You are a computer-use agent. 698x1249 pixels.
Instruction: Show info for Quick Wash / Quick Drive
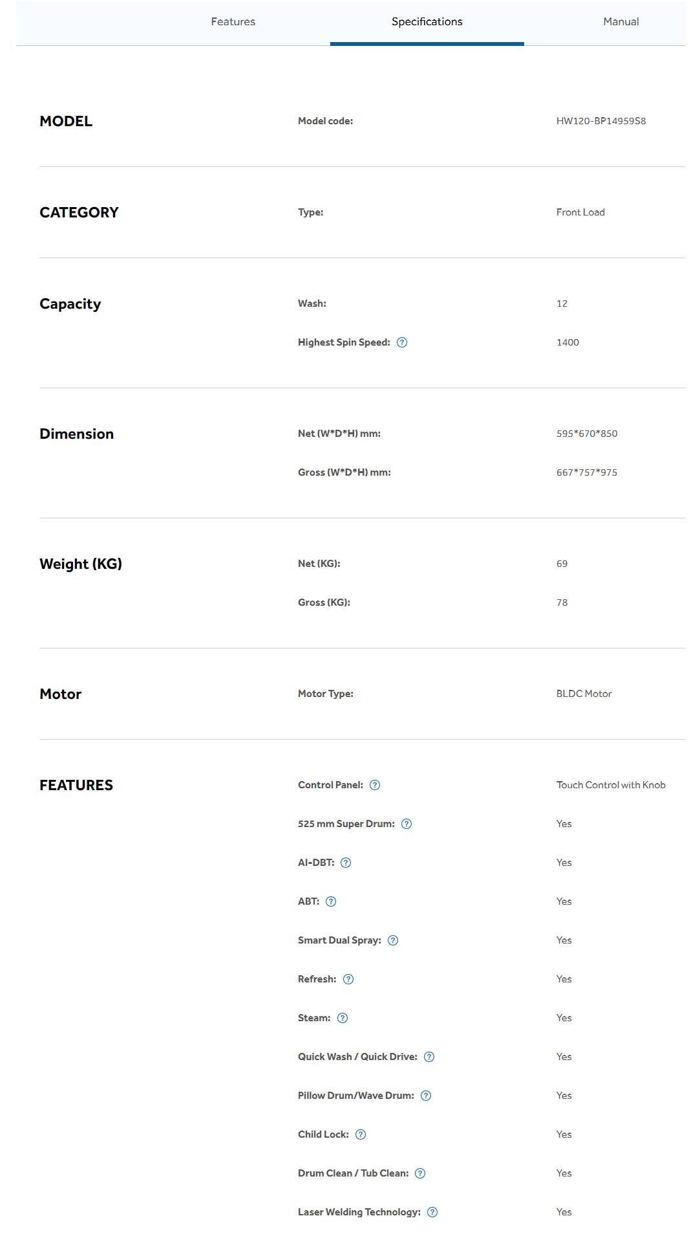tap(429, 1057)
